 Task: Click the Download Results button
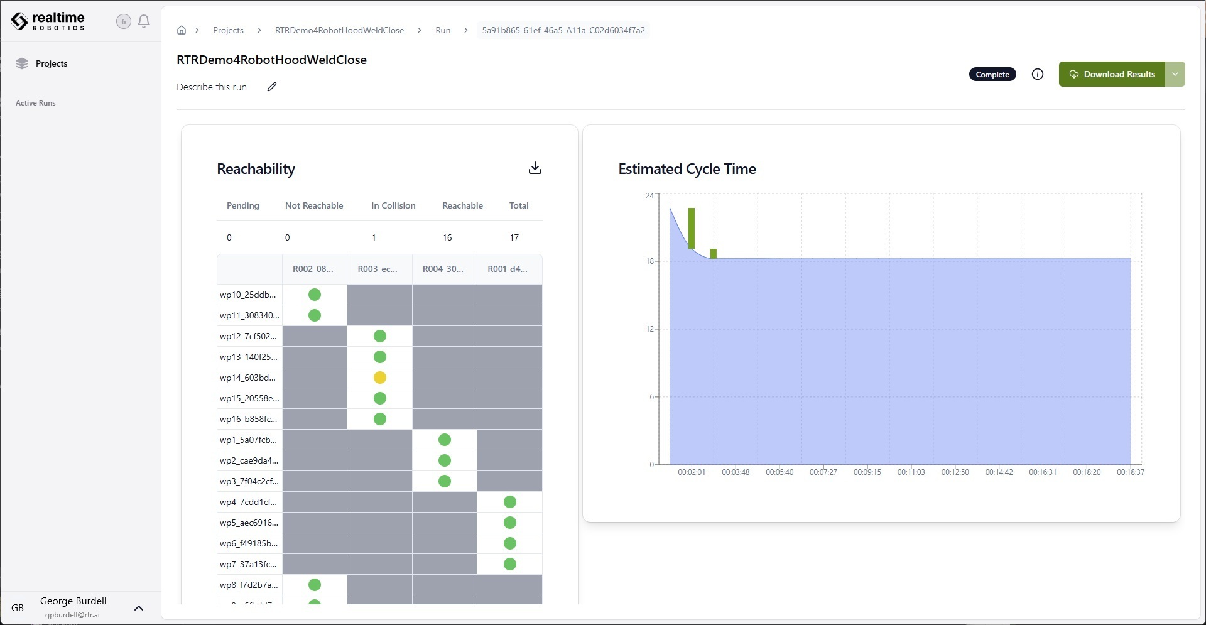1112,74
